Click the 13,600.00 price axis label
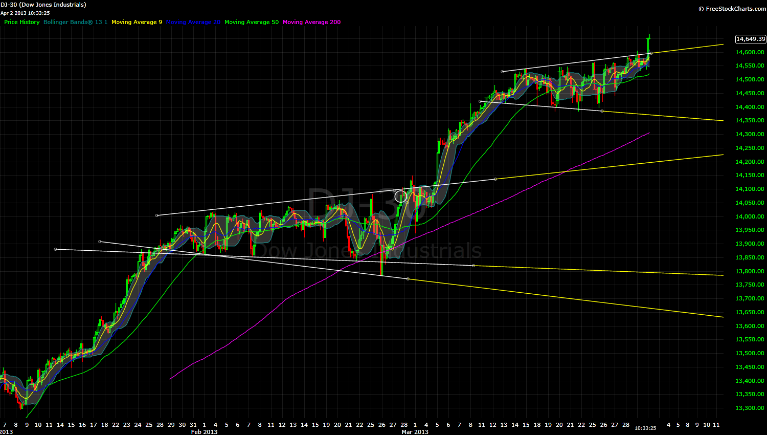This screenshot has height=435, width=767. coord(750,327)
